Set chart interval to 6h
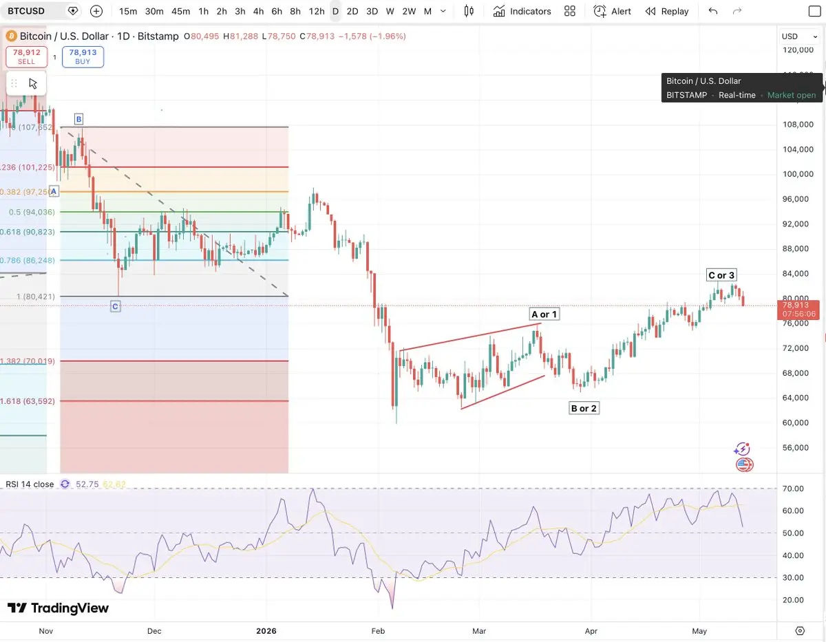Image resolution: width=826 pixels, height=642 pixels. point(277,11)
